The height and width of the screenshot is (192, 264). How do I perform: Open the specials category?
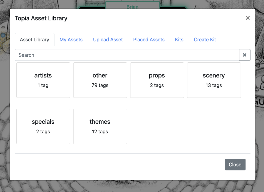click(x=43, y=126)
